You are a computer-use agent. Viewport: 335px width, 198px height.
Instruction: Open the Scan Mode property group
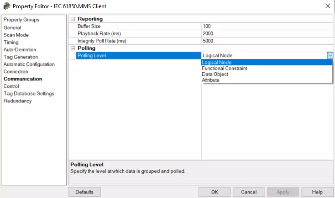(x=16, y=35)
